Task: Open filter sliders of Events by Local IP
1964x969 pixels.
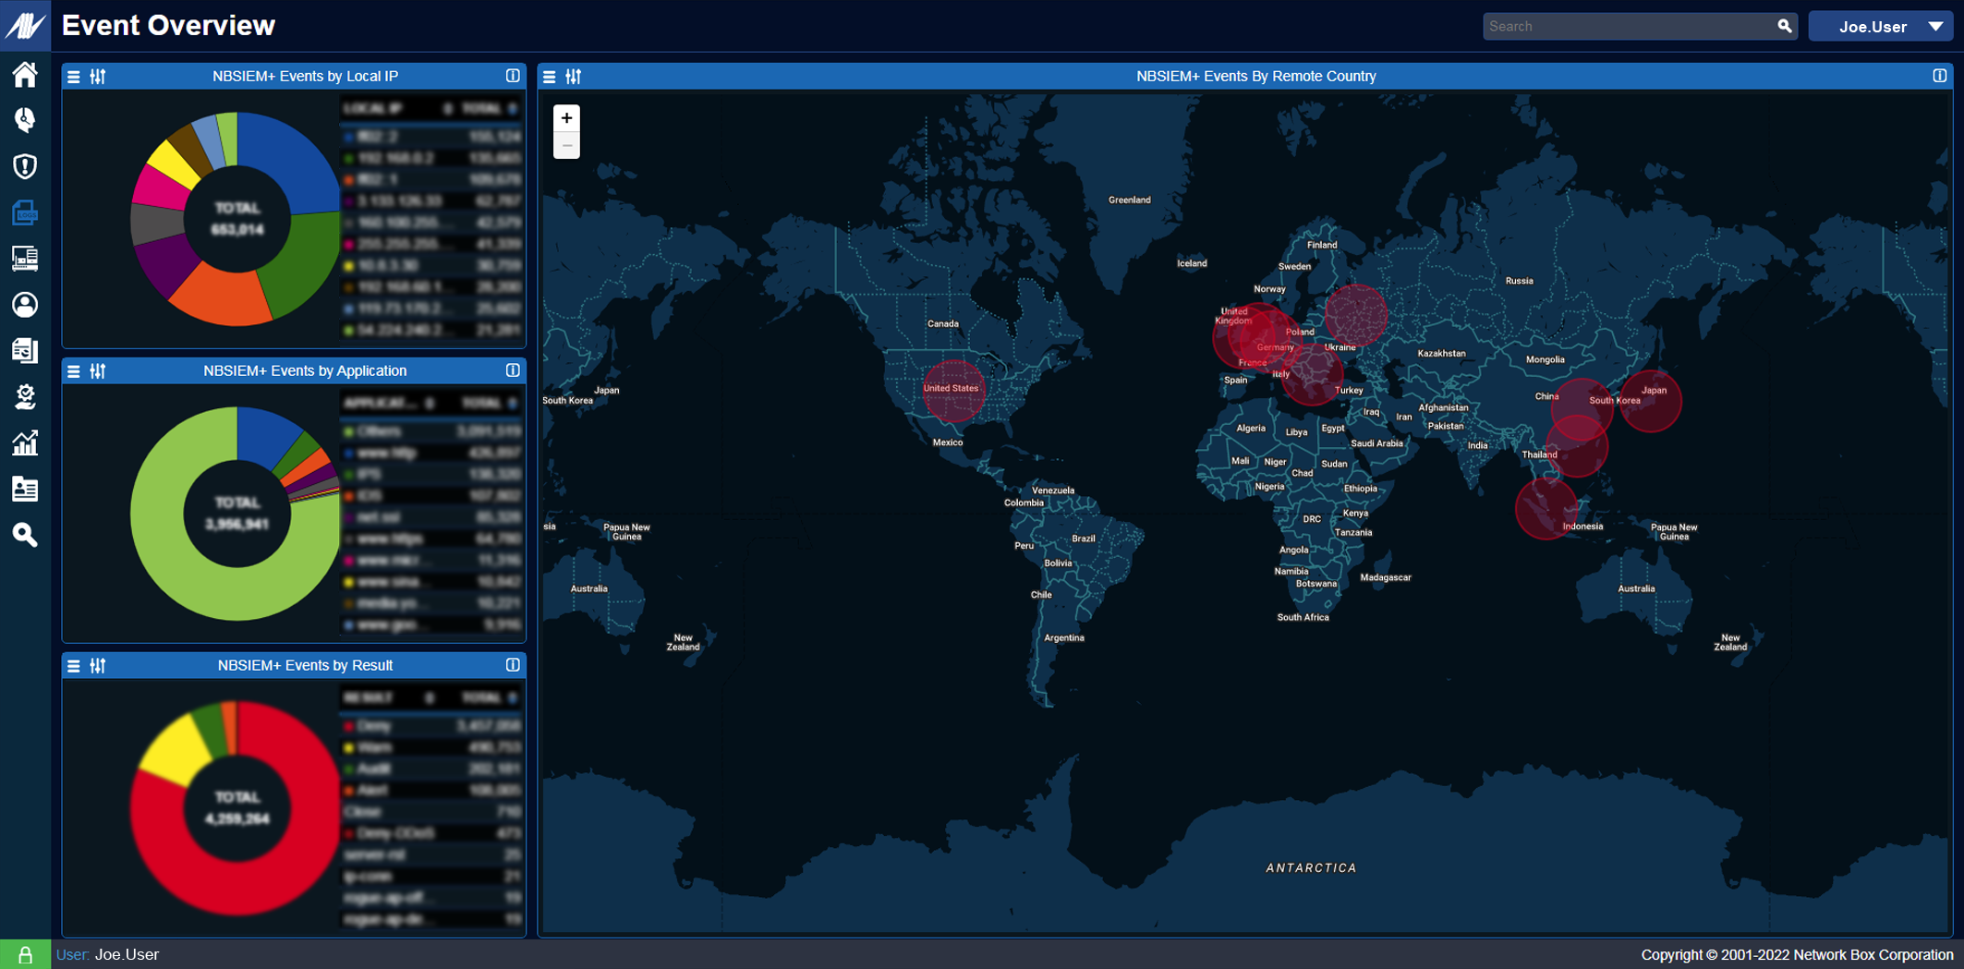Action: (98, 77)
